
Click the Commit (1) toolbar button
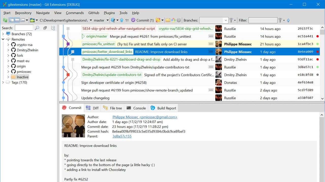click(142, 20)
